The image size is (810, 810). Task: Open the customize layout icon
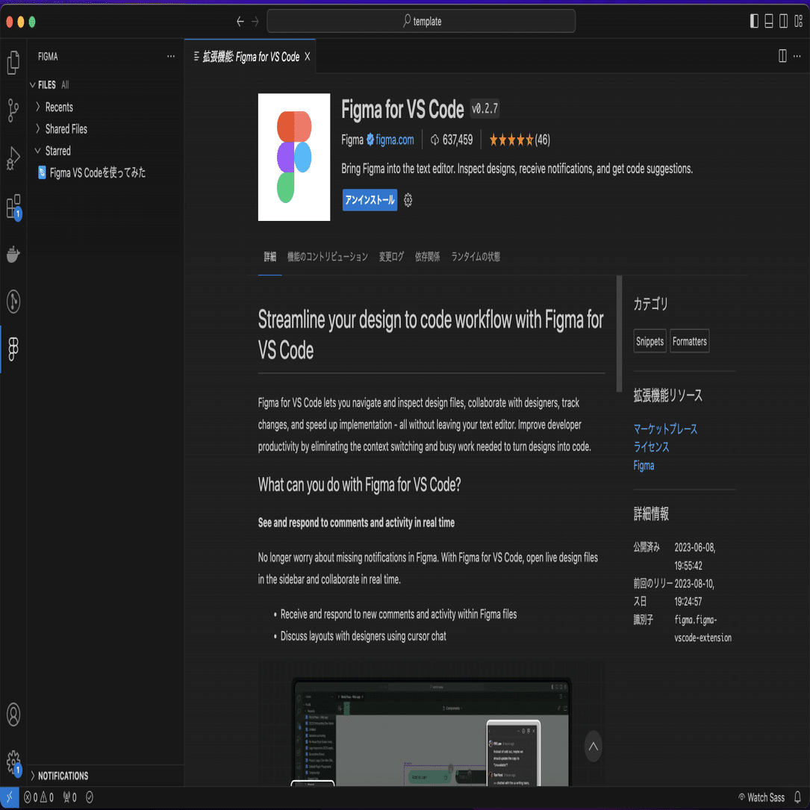[798, 21]
